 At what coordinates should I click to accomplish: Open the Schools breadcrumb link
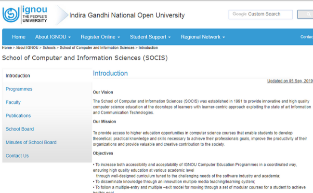tap(49, 48)
